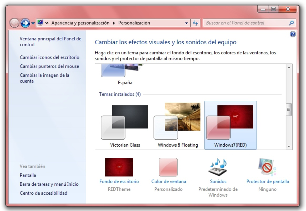The width and height of the screenshot is (306, 211).
Task: Open the recent pages dropdown arrow
Action: coord(33,23)
